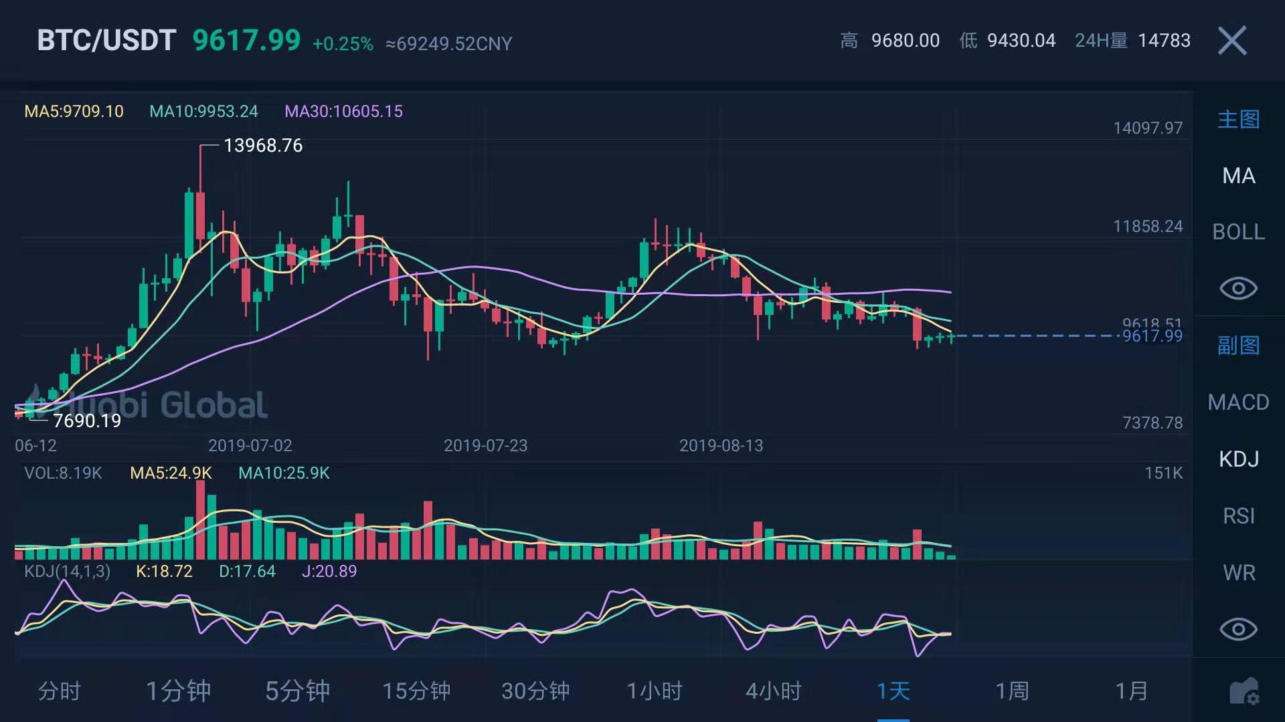
Task: Switch to 1周 weekly interval tab
Action: pos(1012,691)
